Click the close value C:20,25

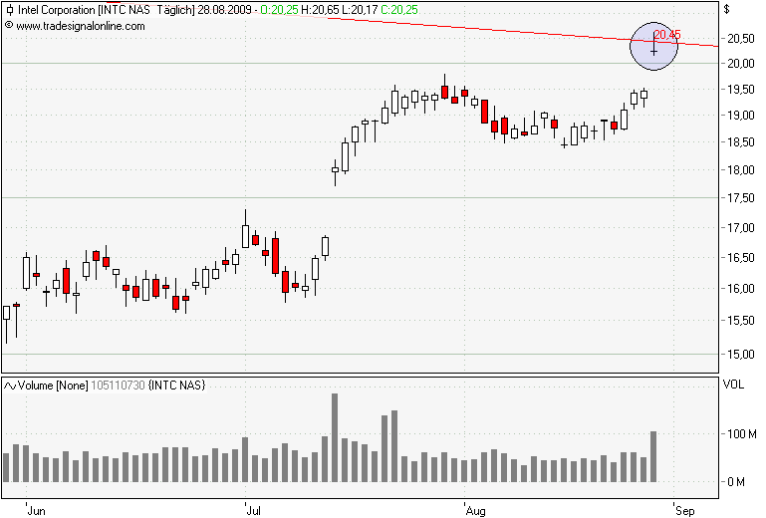point(399,10)
